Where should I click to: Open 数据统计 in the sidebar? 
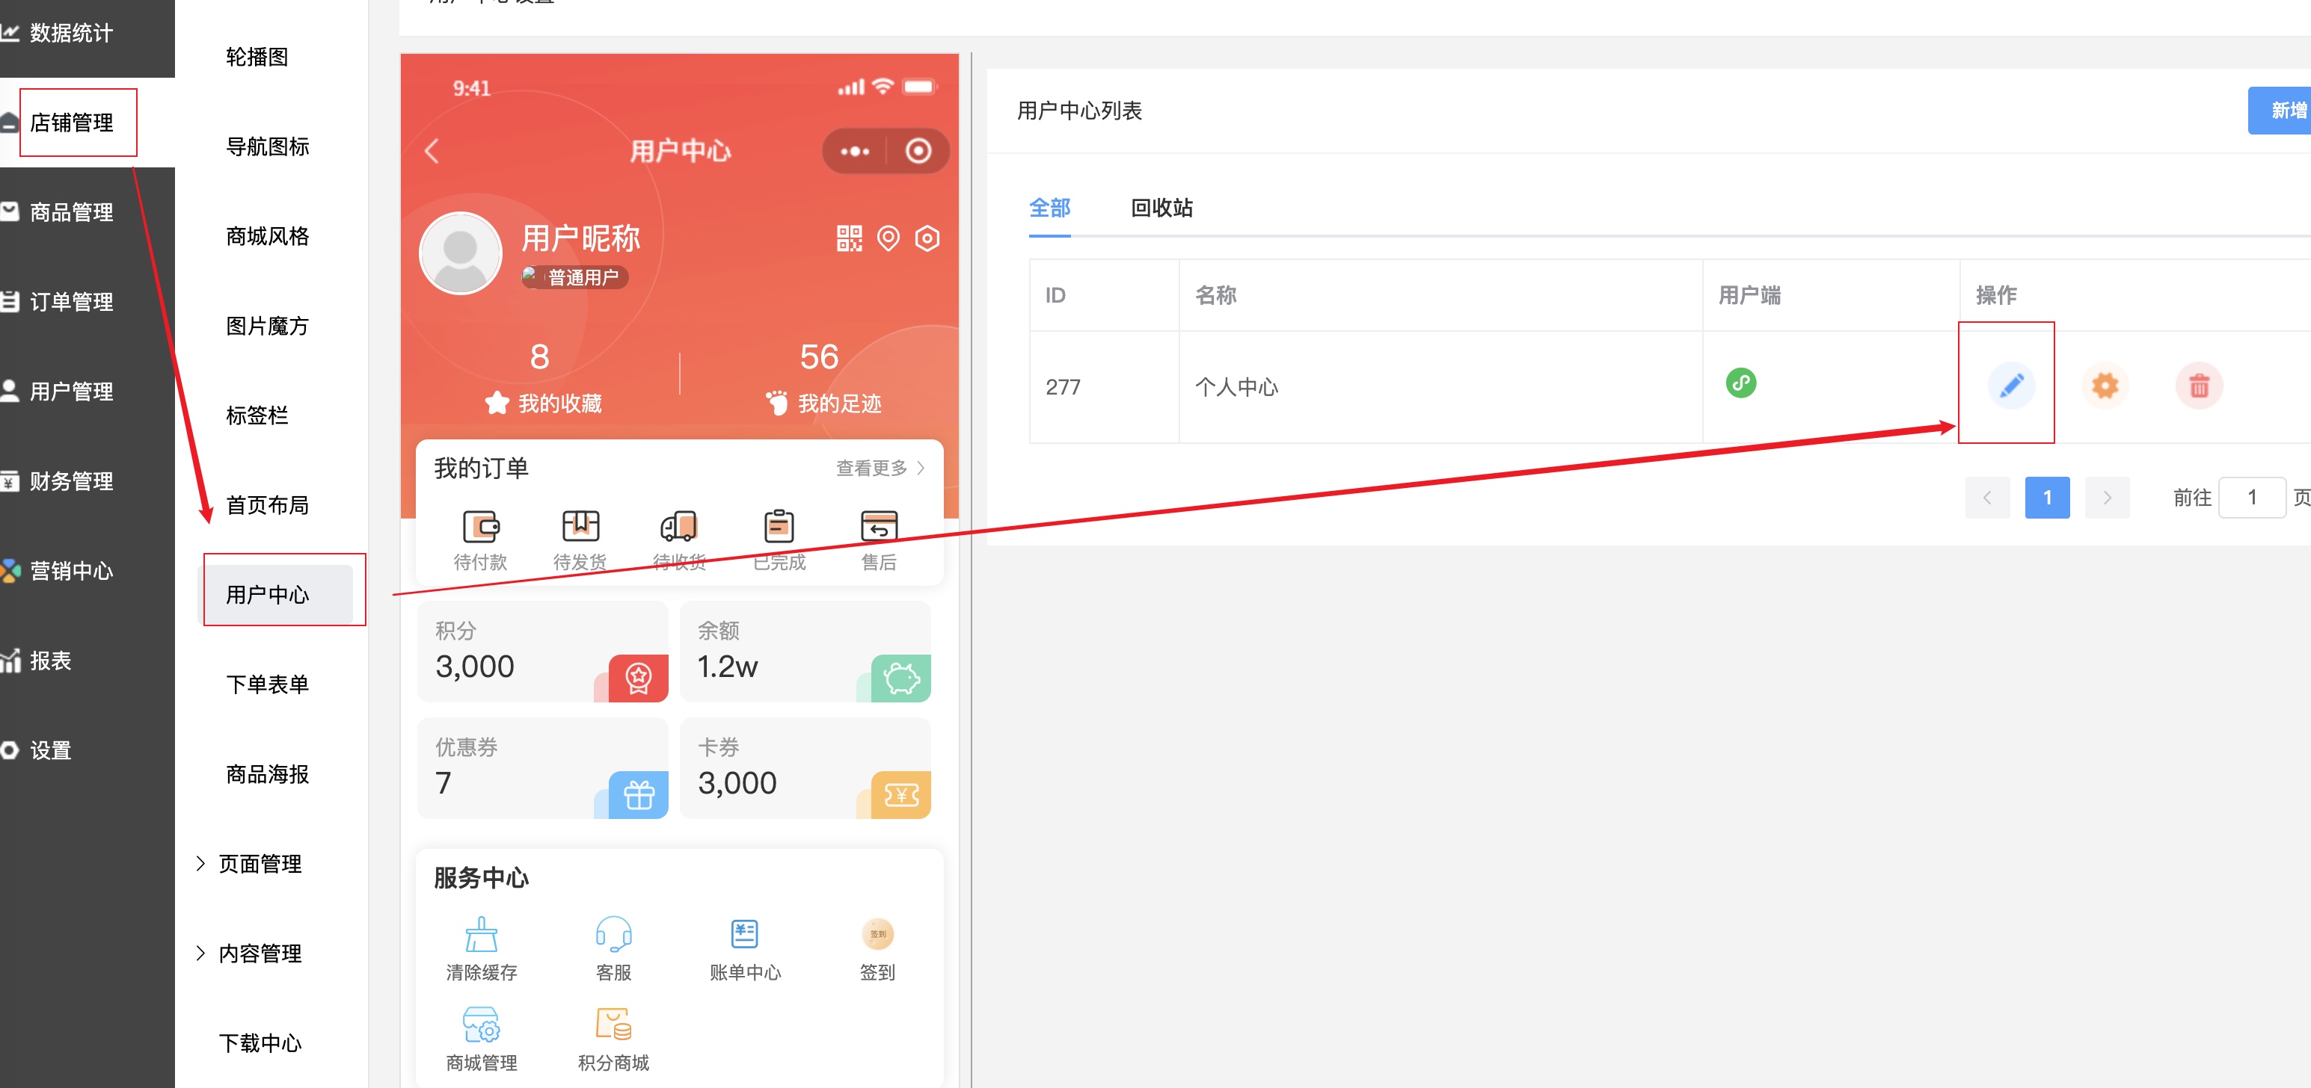pos(72,33)
